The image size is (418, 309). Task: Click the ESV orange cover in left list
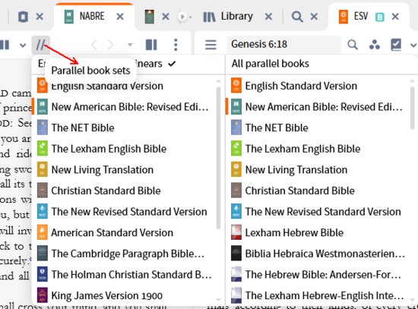click(42, 85)
